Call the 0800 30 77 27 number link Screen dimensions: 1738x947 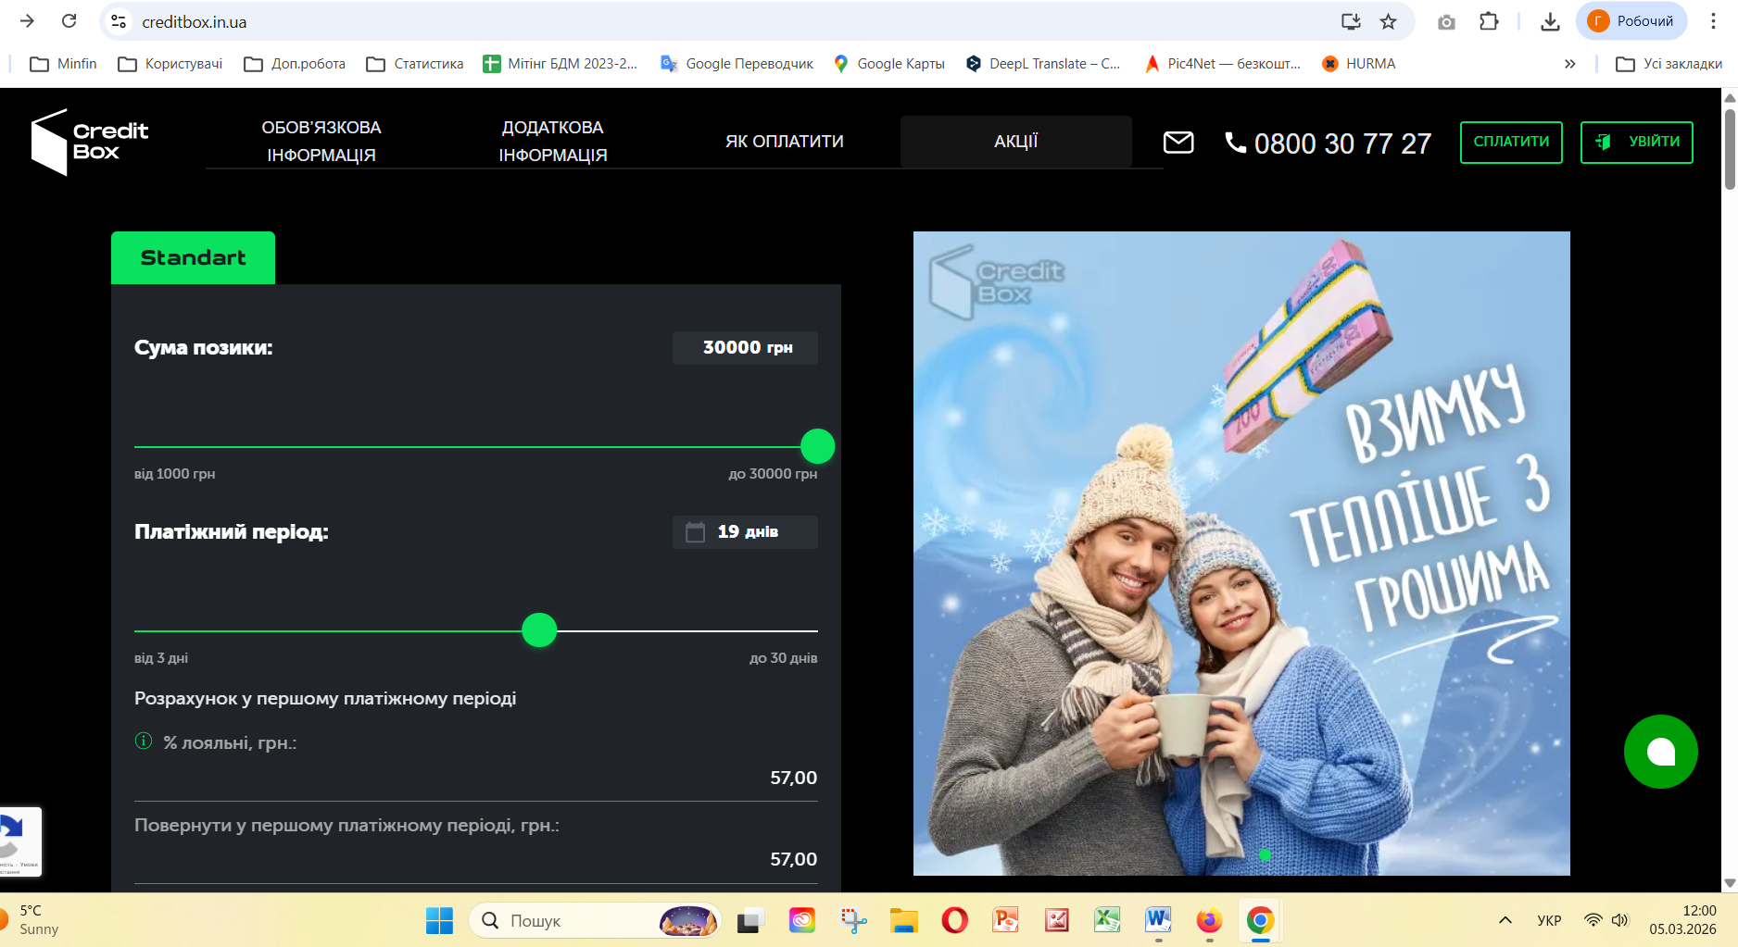[x=1342, y=143]
